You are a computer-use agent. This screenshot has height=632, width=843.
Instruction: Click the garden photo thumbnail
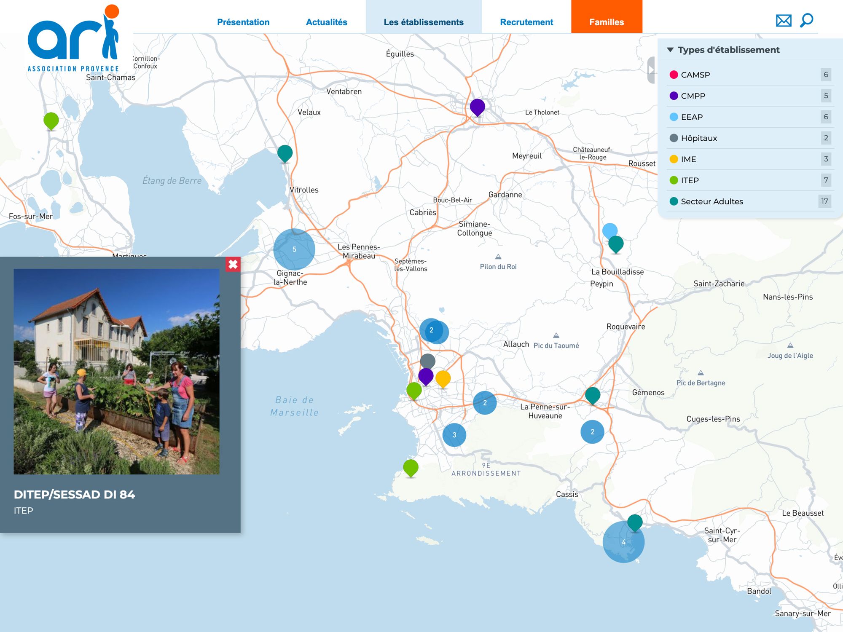[x=116, y=371]
